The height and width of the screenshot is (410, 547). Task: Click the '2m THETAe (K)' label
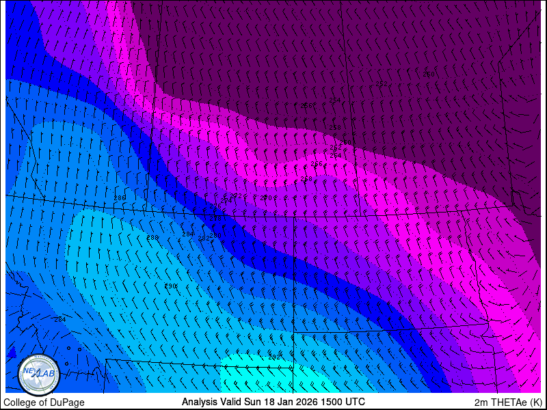tap(509, 402)
